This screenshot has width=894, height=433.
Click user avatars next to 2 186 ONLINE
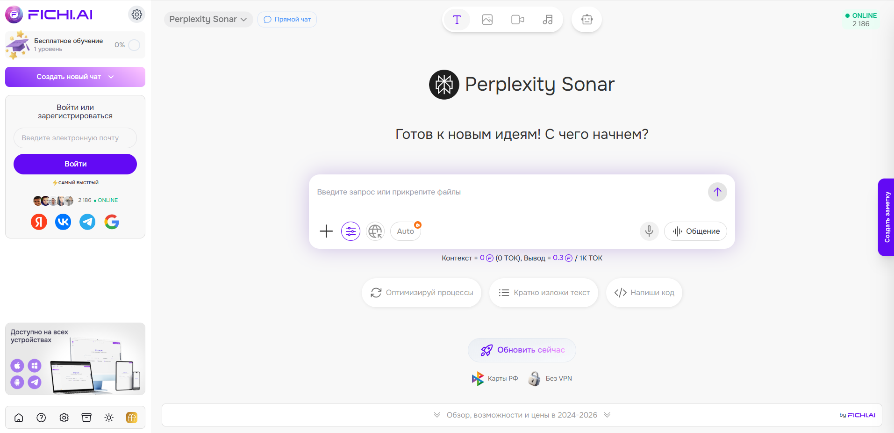(53, 201)
